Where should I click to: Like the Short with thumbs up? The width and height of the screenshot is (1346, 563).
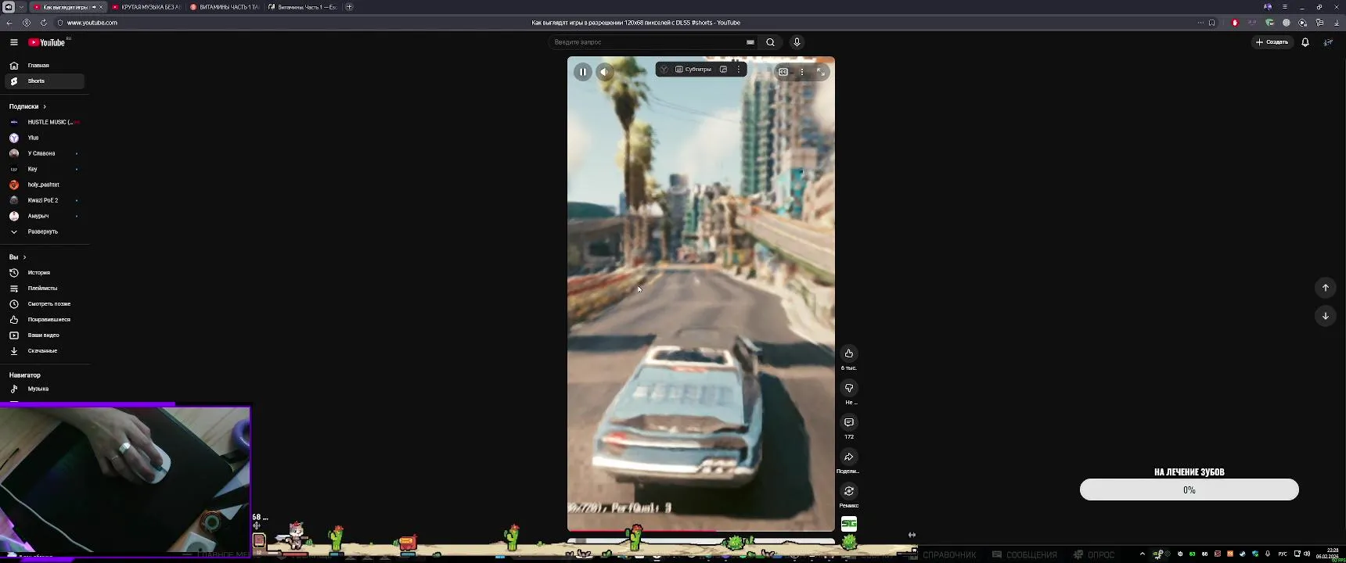(x=849, y=353)
